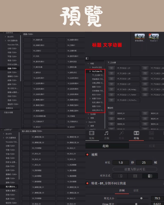This screenshot has width=164, height=205.
Task: Click the T icon of YT_下三分之一_13_YouTu
Action: [x=111, y=100]
